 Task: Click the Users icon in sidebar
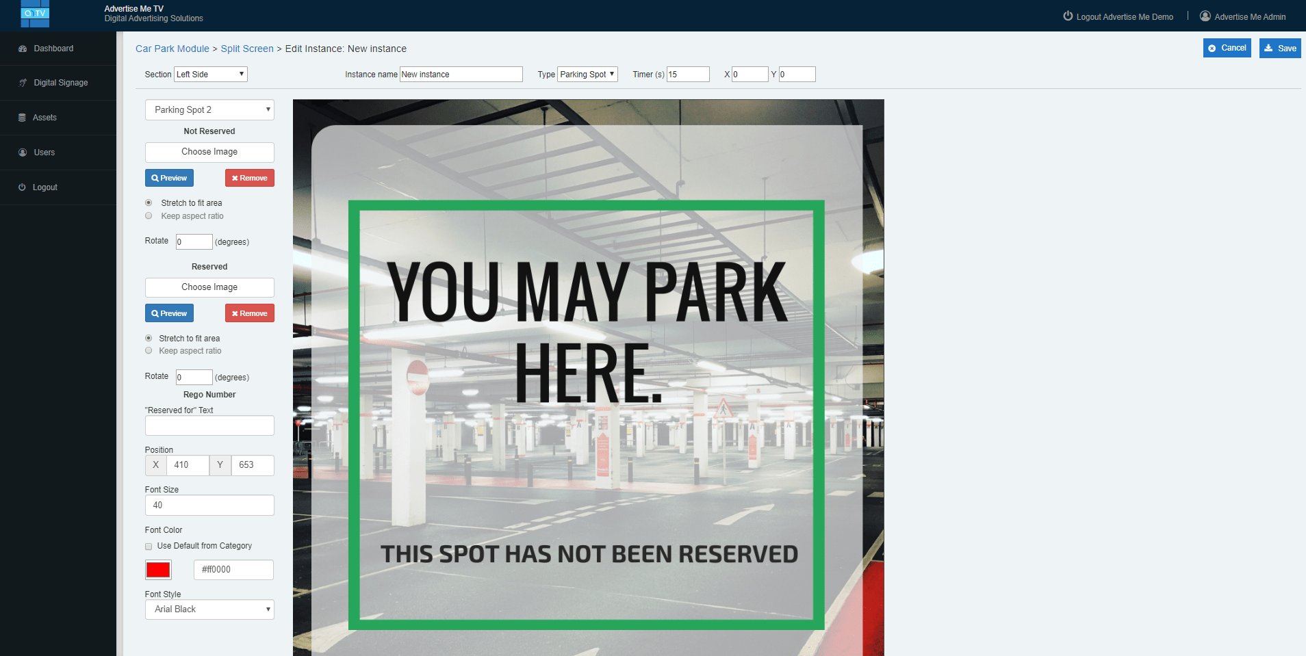[x=23, y=153]
